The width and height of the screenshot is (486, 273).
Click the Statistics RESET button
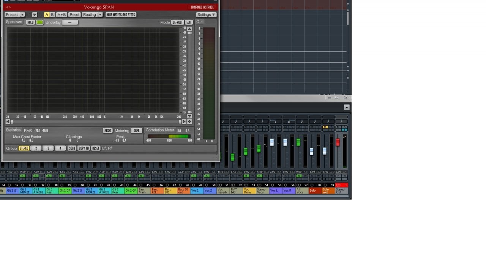tap(108, 131)
